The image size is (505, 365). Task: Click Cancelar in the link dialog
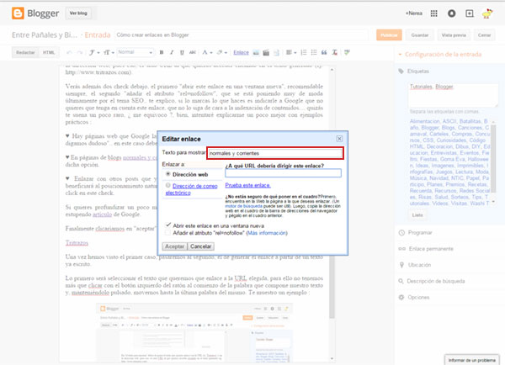200,246
